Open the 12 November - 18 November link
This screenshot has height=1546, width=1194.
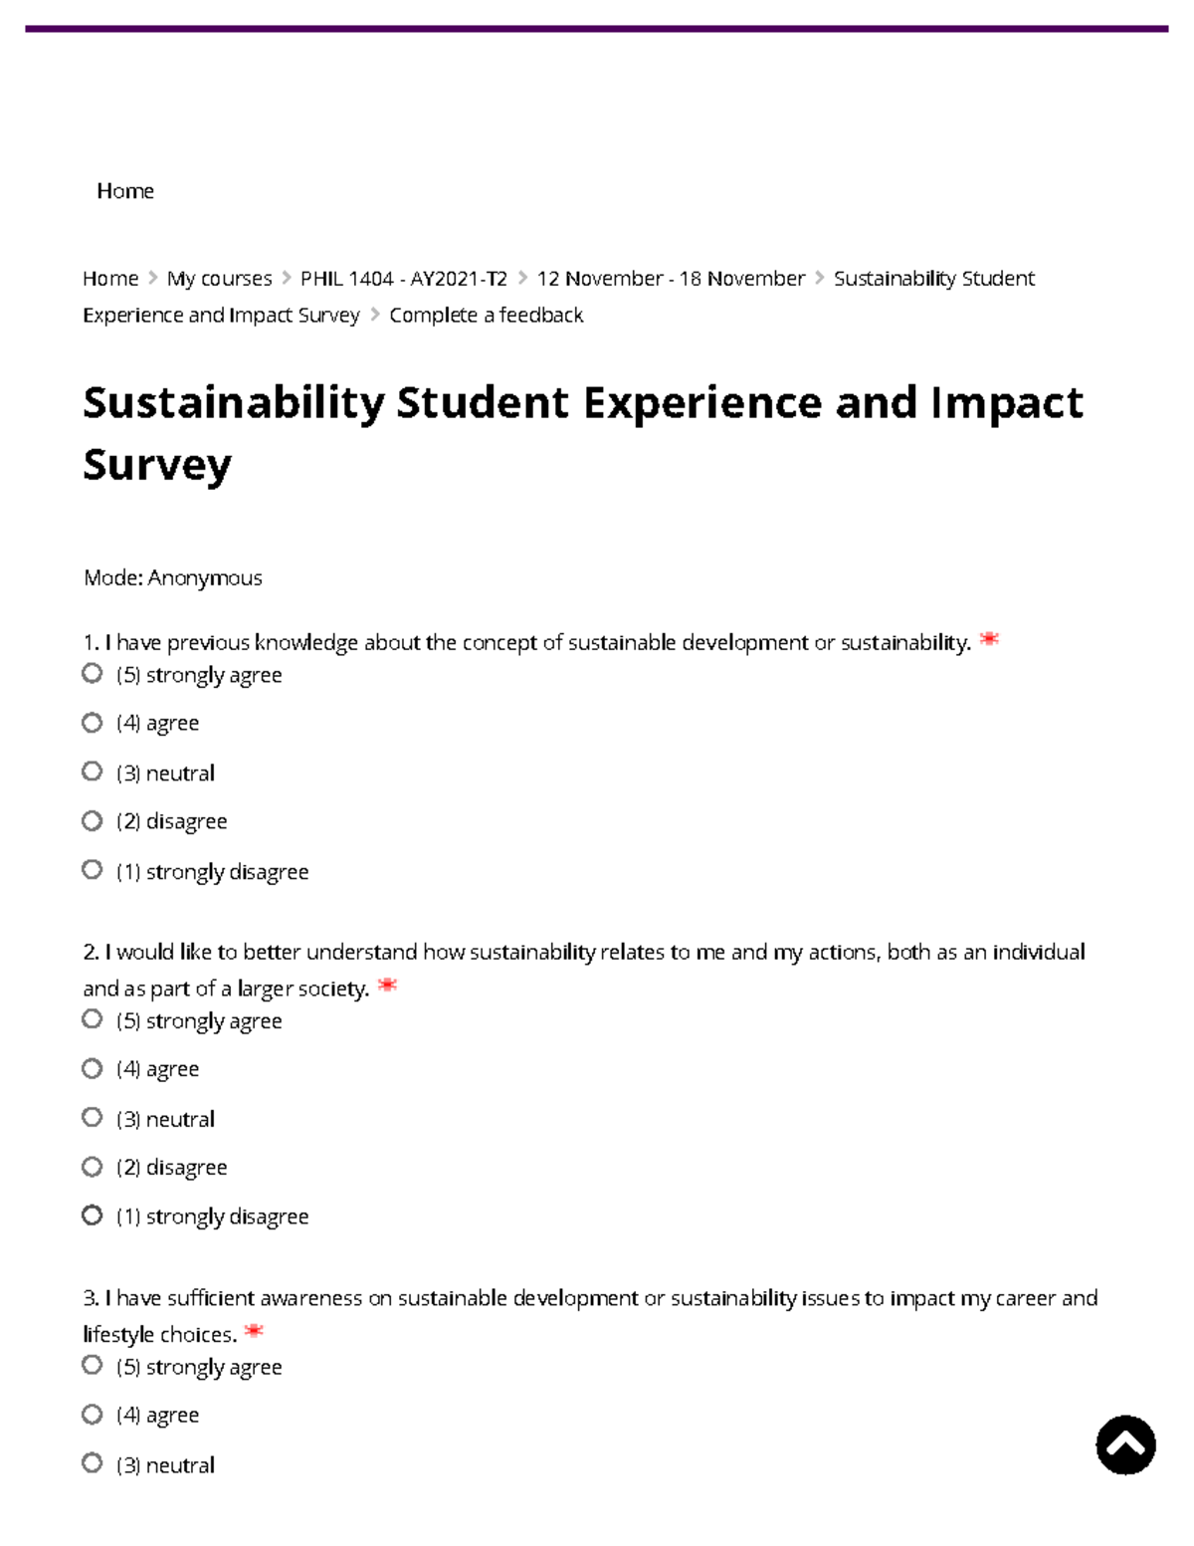tap(669, 278)
